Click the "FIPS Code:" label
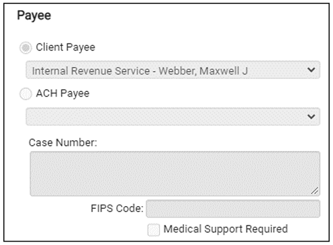Image resolution: width=333 pixels, height=245 pixels. [x=117, y=209]
